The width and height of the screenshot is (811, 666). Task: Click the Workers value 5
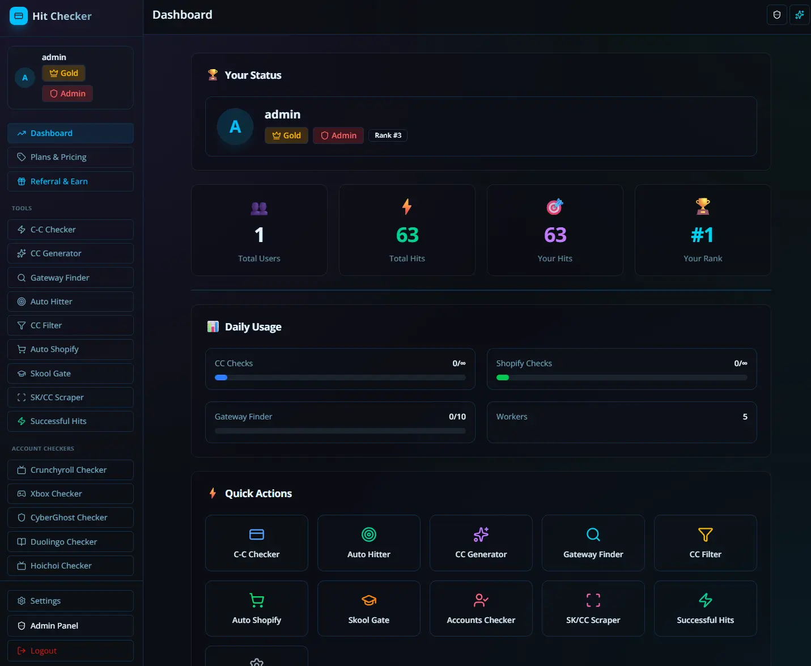(745, 417)
